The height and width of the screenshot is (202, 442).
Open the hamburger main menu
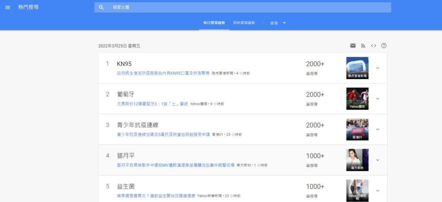point(8,7)
